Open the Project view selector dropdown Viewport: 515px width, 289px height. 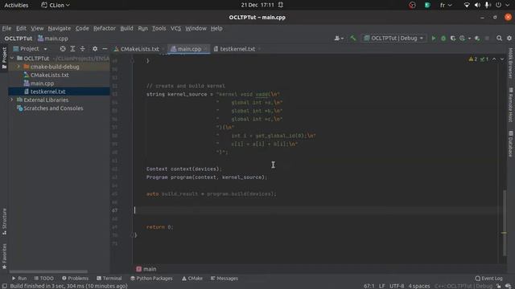point(31,49)
